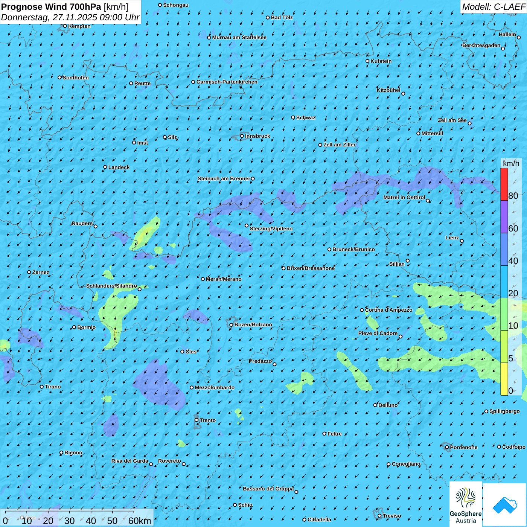The height and width of the screenshot is (527, 527).
Task: Click the 'Predazzo' label
Action: pos(260,361)
